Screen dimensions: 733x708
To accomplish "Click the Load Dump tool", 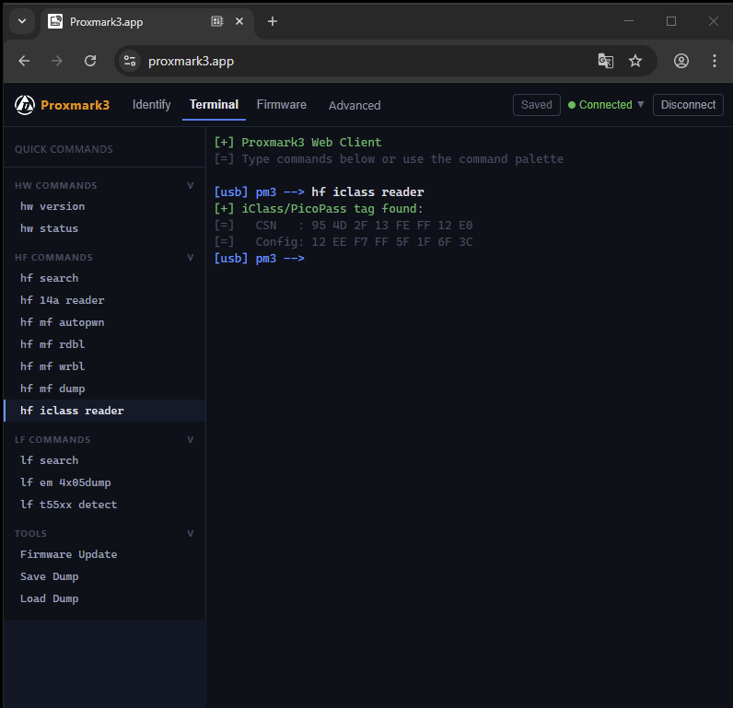I will [104, 598].
